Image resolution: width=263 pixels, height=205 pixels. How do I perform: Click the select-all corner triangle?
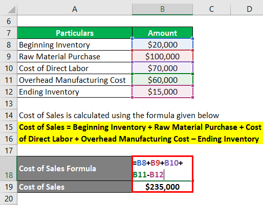tap(12, 10)
